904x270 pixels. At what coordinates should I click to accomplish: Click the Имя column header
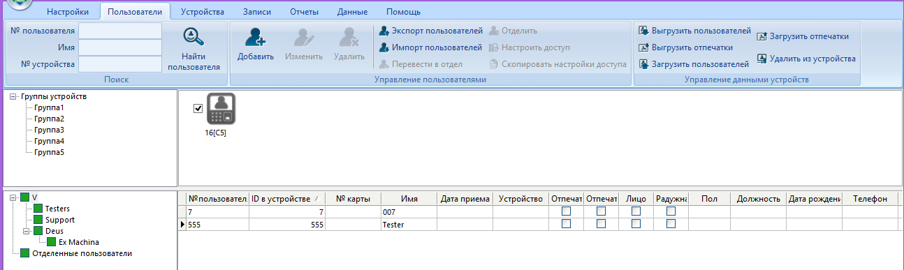pyautogui.click(x=409, y=199)
